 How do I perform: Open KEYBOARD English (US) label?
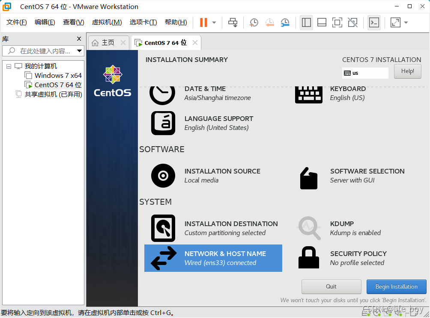point(348,93)
